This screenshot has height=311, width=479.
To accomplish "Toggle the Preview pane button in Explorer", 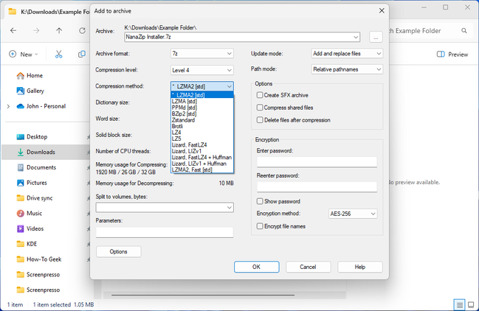I will pyautogui.click(x=452, y=55).
